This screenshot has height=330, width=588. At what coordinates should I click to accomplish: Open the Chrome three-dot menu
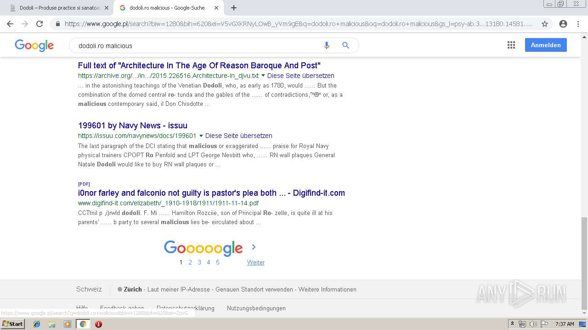pos(578,24)
